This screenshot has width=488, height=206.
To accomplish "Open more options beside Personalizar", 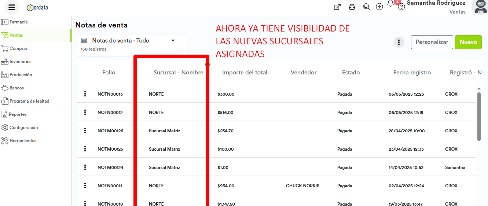I will pyautogui.click(x=399, y=42).
